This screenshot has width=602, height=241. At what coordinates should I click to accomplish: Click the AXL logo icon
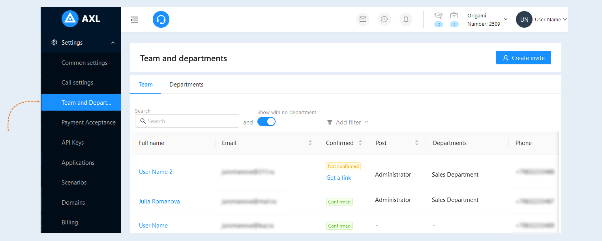pyautogui.click(x=70, y=19)
